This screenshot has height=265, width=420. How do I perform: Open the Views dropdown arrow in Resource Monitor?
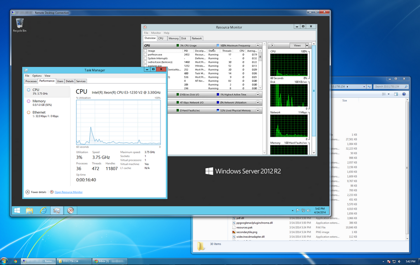307,45
